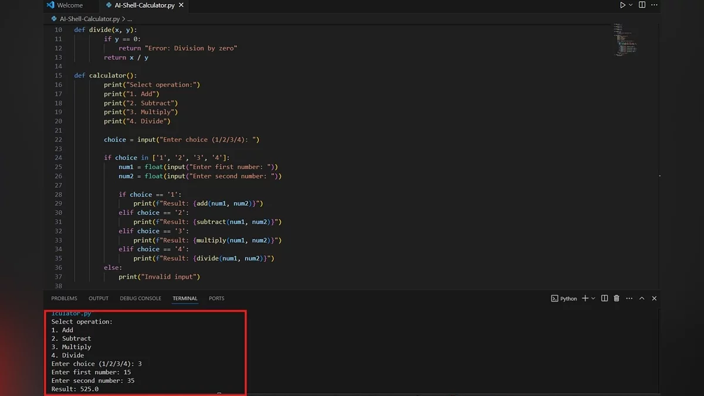The image size is (704, 396).
Task: Split the terminal pane
Action: pos(604,299)
